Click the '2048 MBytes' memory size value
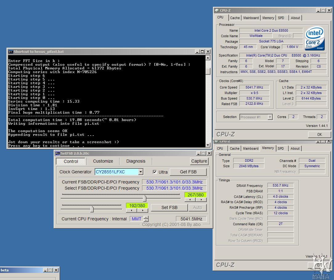The height and width of the screenshot is (280, 334). [x=249, y=166]
